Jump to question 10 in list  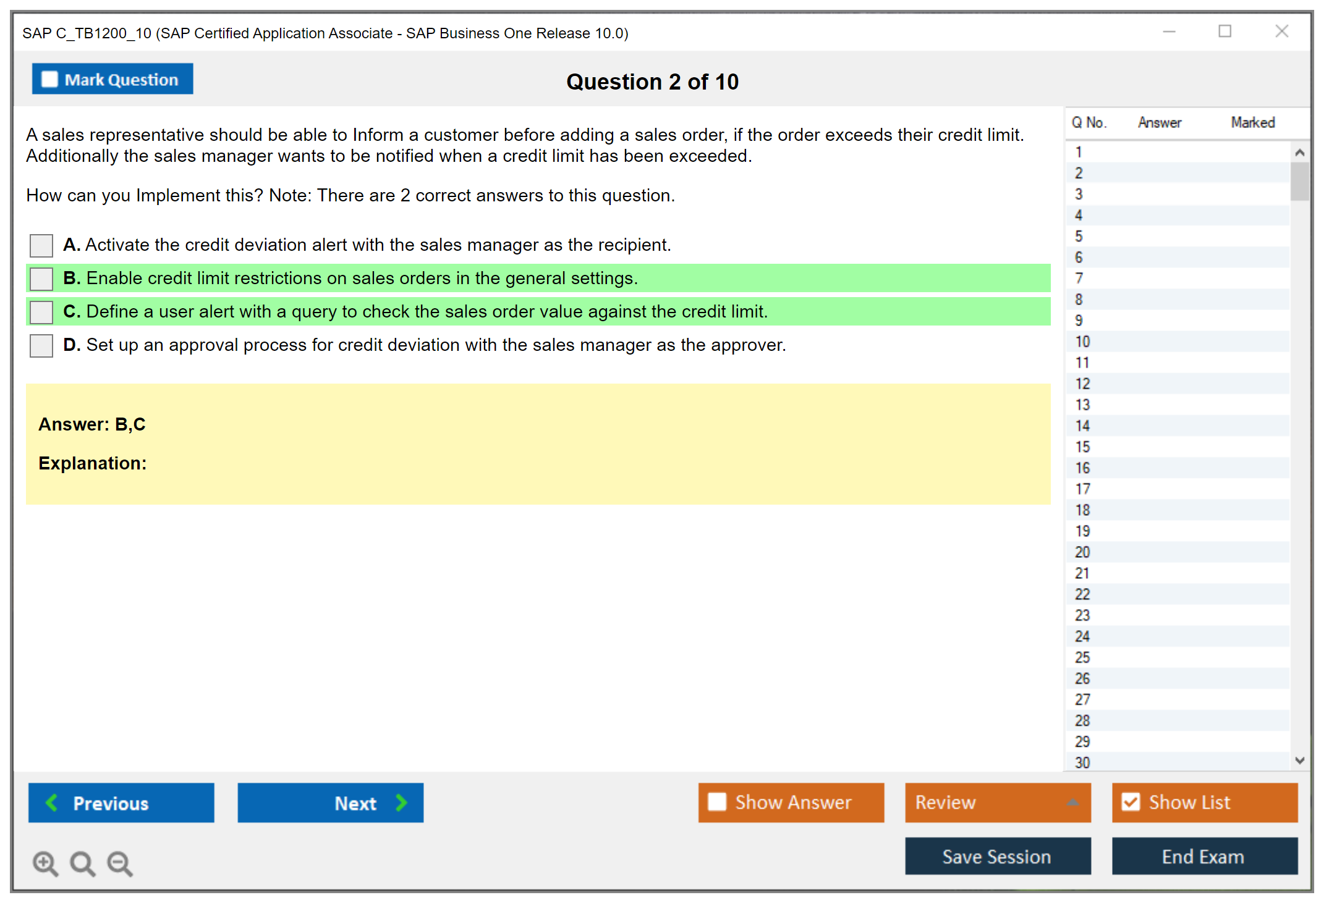pyautogui.click(x=1082, y=342)
